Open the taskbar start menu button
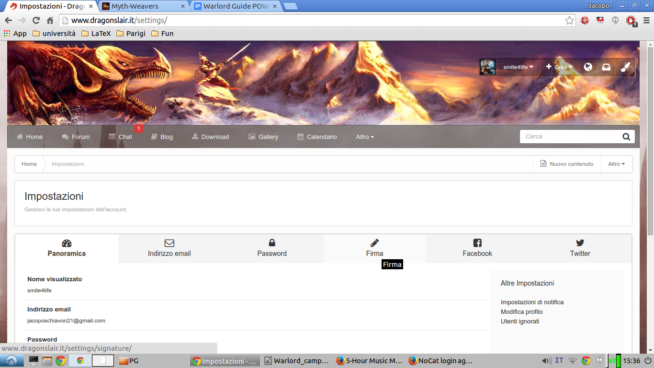 coord(12,361)
